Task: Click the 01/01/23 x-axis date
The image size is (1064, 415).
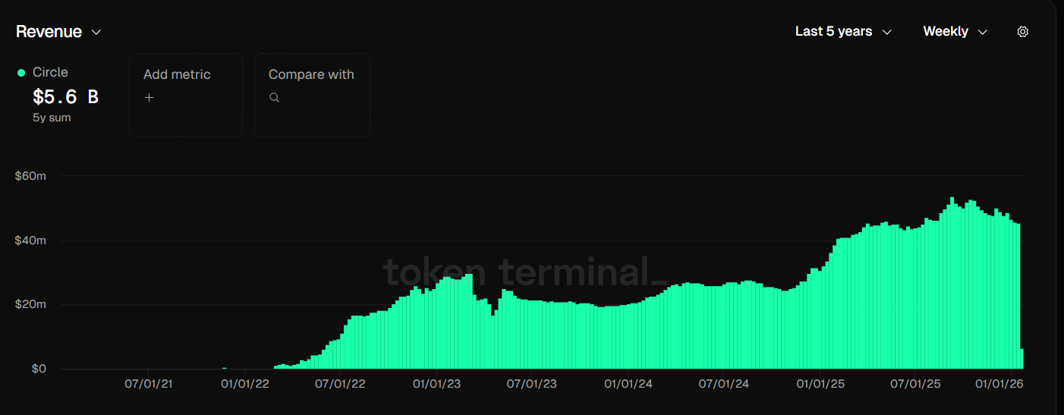Action: tap(436, 384)
